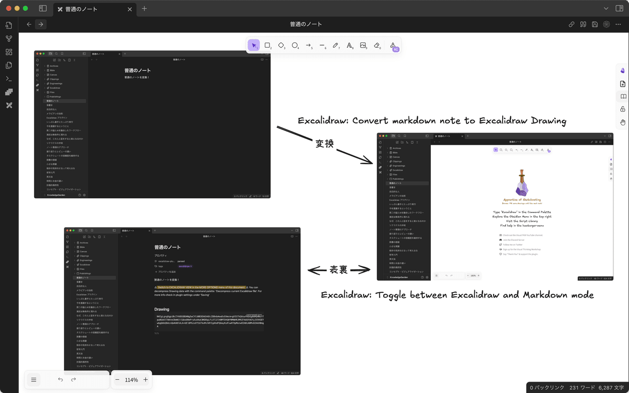Click the 0 バックリンク status entry
629x393 pixels.
pos(547,387)
